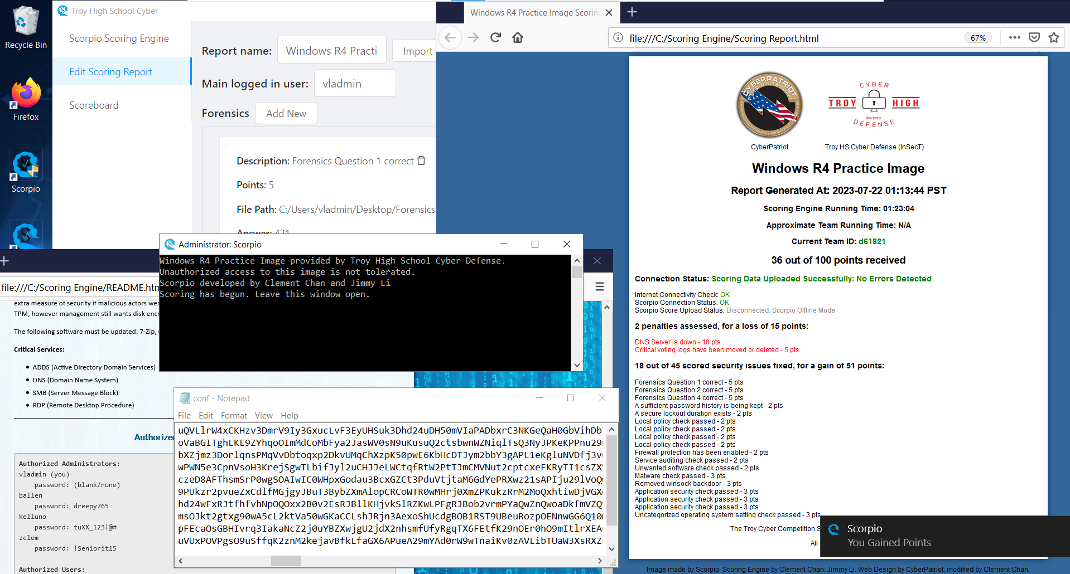Click the Scorpio icon in the Administrator console title bar
This screenshot has width=1070, height=574.
[x=170, y=244]
